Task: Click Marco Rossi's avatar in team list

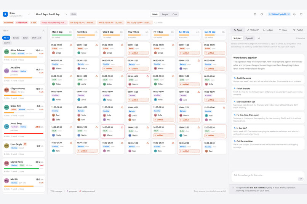Action: [6, 163]
